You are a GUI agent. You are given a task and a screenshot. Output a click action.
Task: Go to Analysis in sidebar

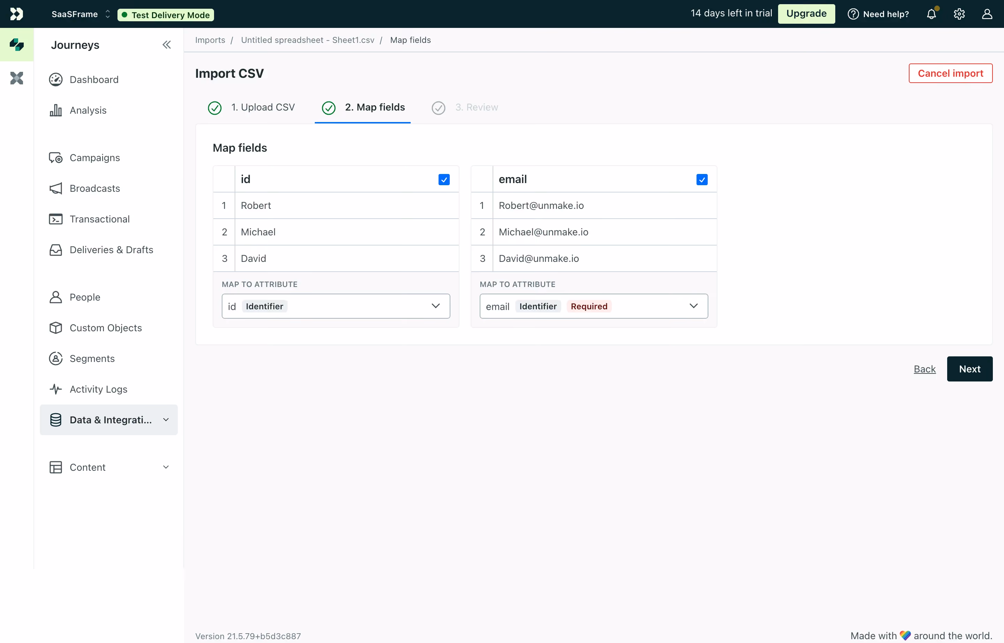point(108,110)
